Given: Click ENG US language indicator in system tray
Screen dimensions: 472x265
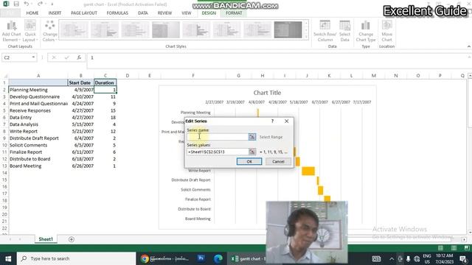Looking at the screenshot, I should point(427,258).
